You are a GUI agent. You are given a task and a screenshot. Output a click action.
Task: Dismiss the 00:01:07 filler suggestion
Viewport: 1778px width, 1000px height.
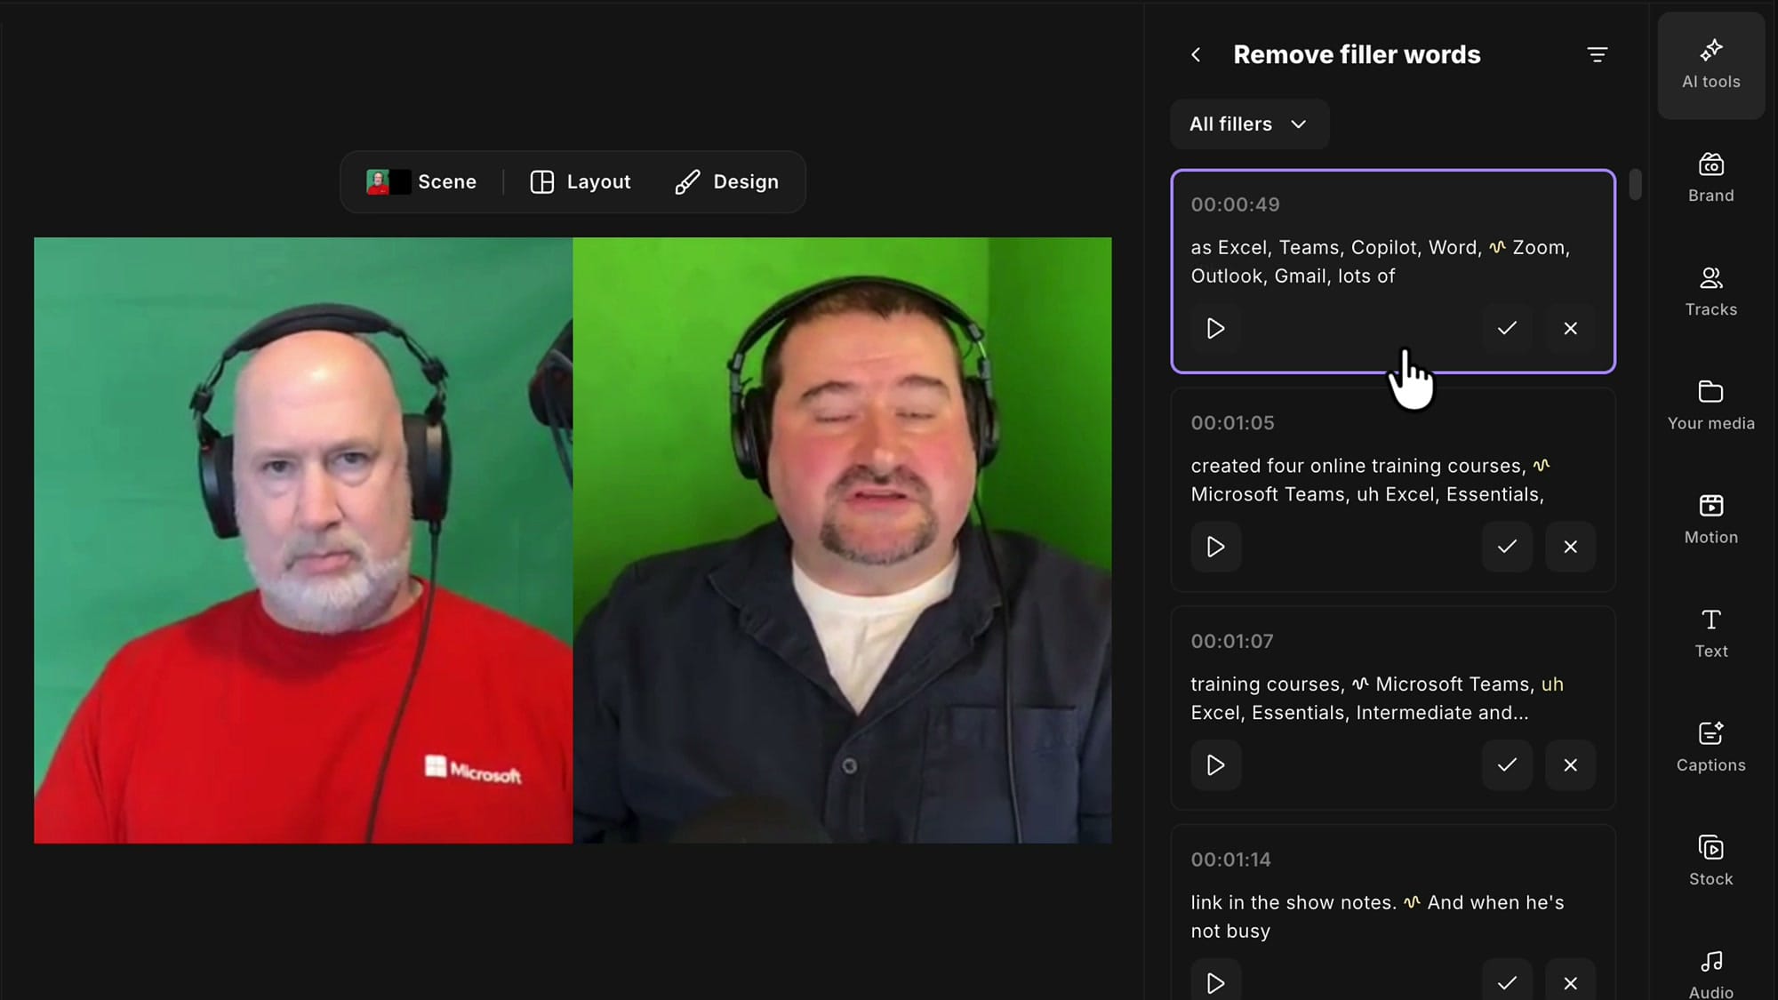pyautogui.click(x=1571, y=765)
